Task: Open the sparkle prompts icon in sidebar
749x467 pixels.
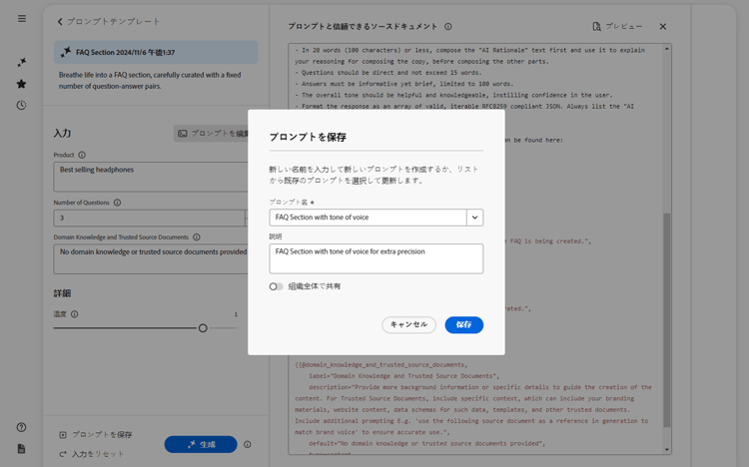Action: coord(22,62)
